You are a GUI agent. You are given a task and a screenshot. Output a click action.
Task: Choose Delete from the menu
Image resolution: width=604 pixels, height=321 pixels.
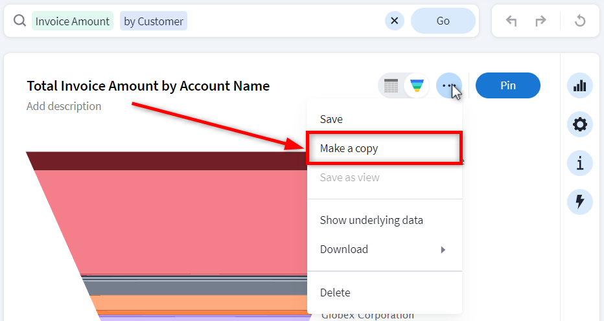tap(335, 293)
